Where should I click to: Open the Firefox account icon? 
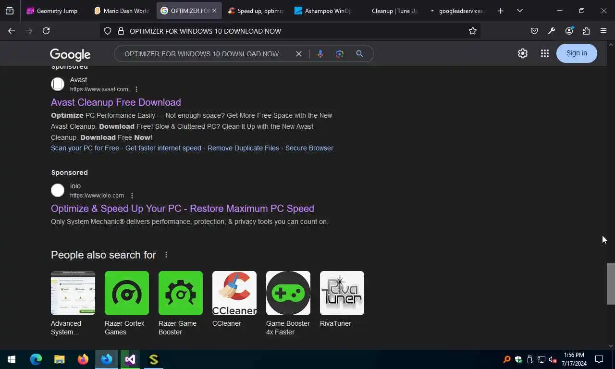[569, 31]
